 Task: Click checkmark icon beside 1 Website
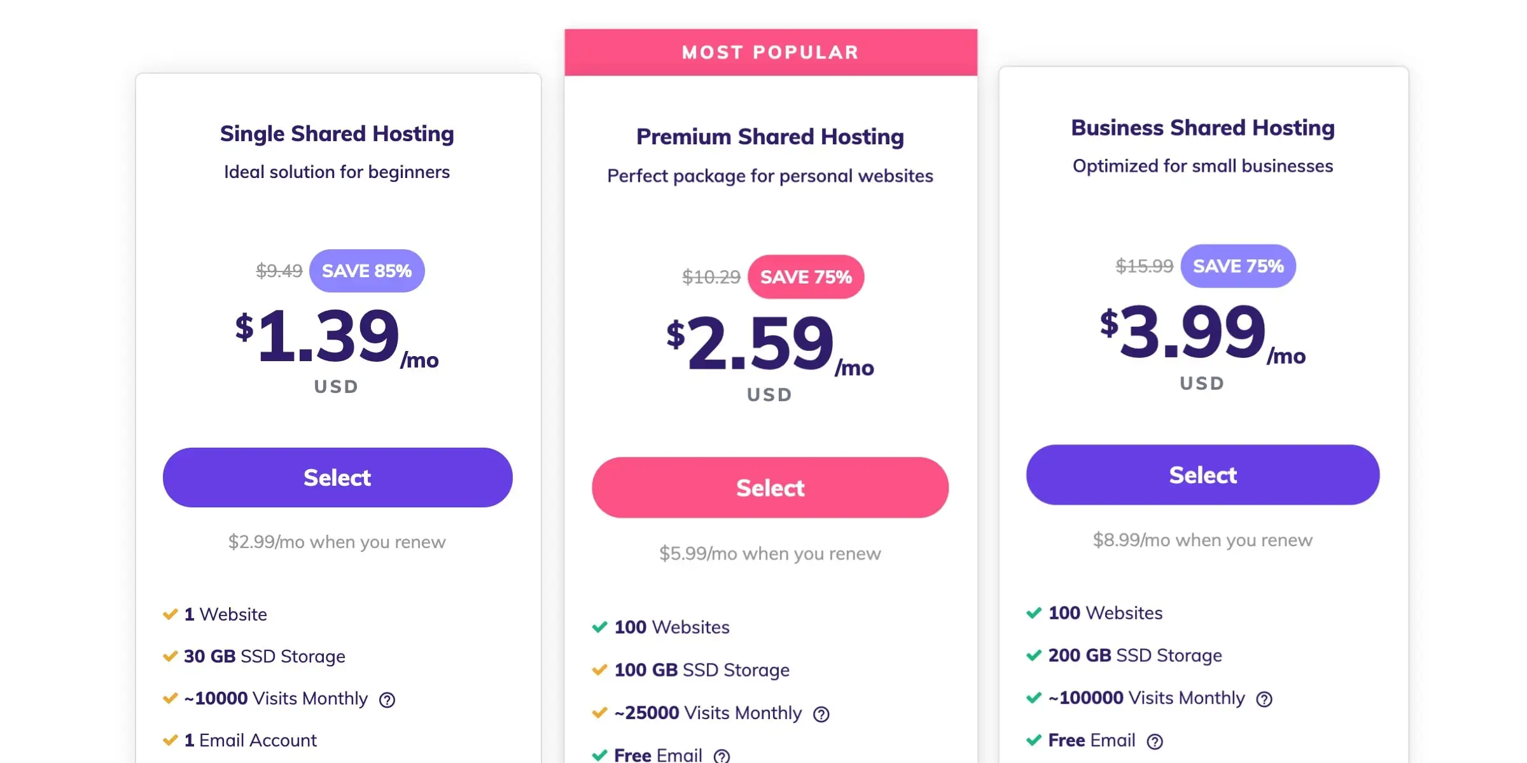click(x=170, y=614)
